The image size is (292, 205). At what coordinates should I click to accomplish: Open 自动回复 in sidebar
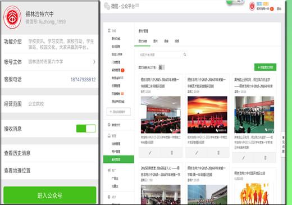[116, 47]
